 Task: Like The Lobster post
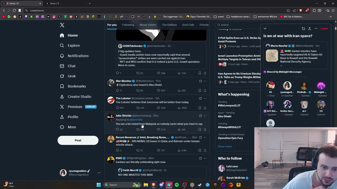tap(158, 108)
